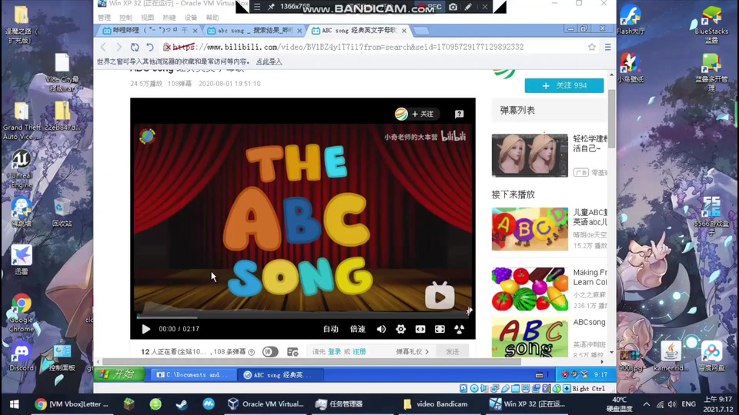Open video player settings gear
739x415 pixels.
click(400, 329)
